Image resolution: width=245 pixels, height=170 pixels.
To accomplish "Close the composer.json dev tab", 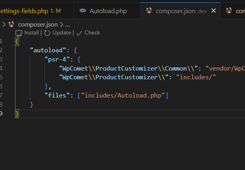I will [x=214, y=11].
